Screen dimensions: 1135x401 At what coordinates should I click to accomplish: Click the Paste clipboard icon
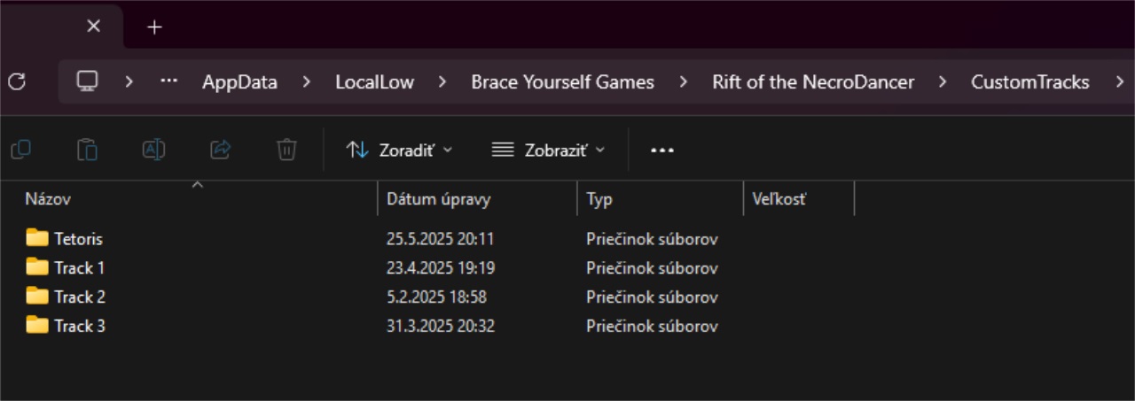click(87, 150)
